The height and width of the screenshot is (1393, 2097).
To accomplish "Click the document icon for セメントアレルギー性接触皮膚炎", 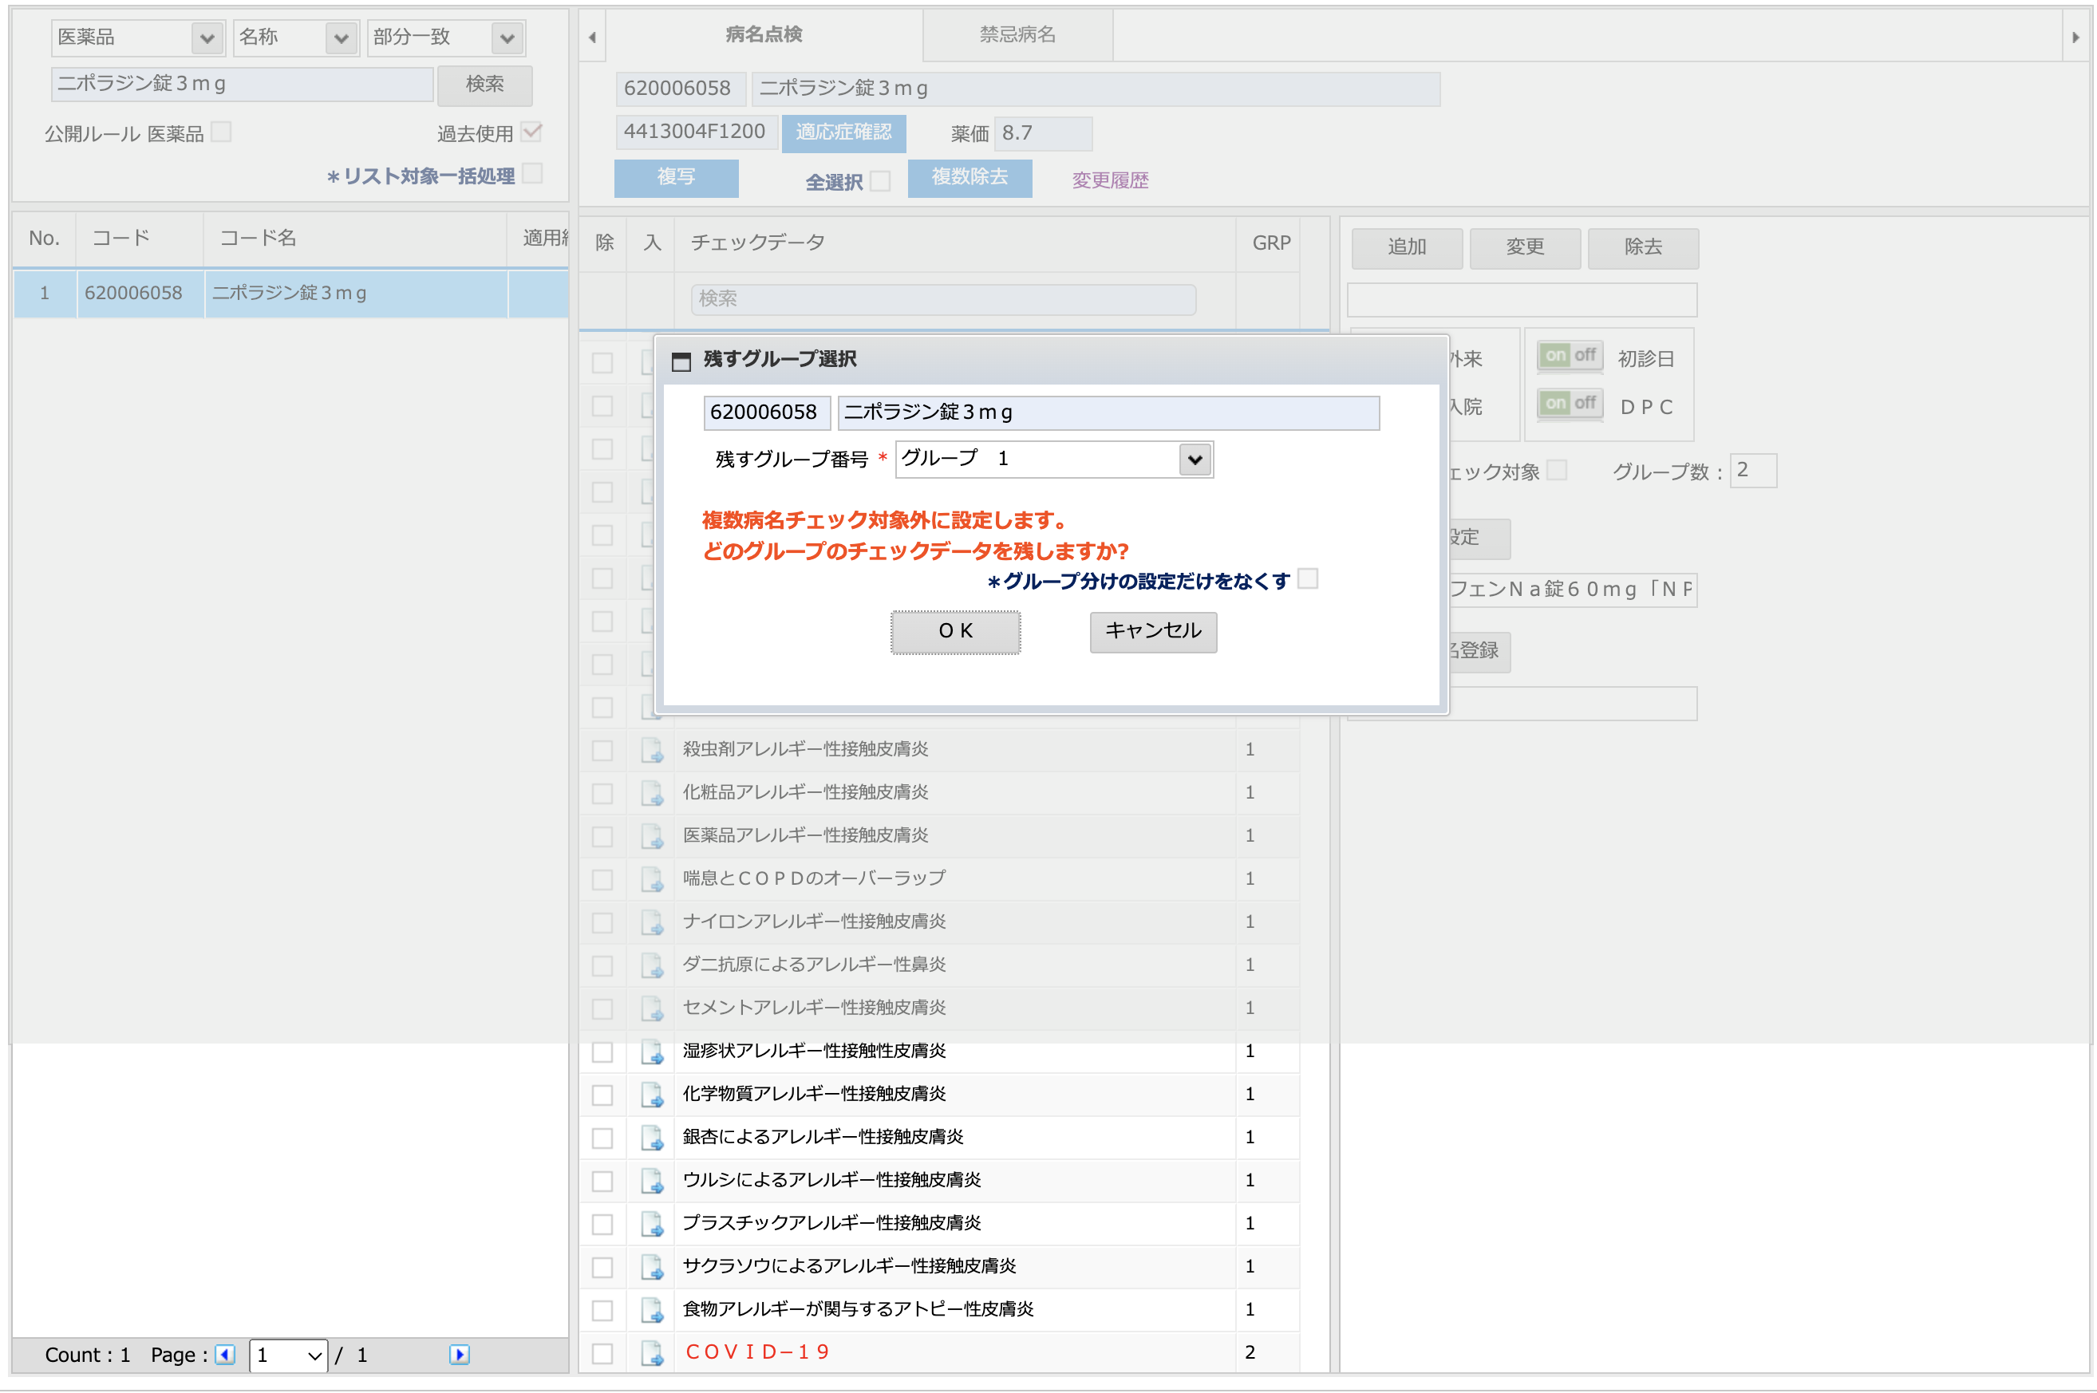I will tap(652, 1008).
